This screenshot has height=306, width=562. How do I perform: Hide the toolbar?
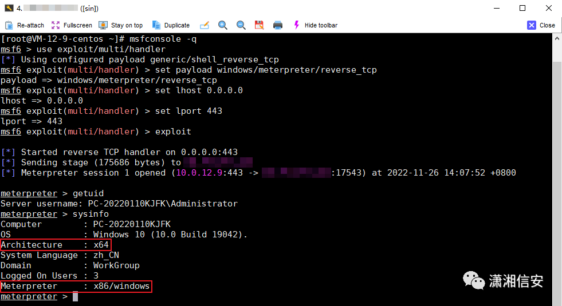(x=316, y=25)
